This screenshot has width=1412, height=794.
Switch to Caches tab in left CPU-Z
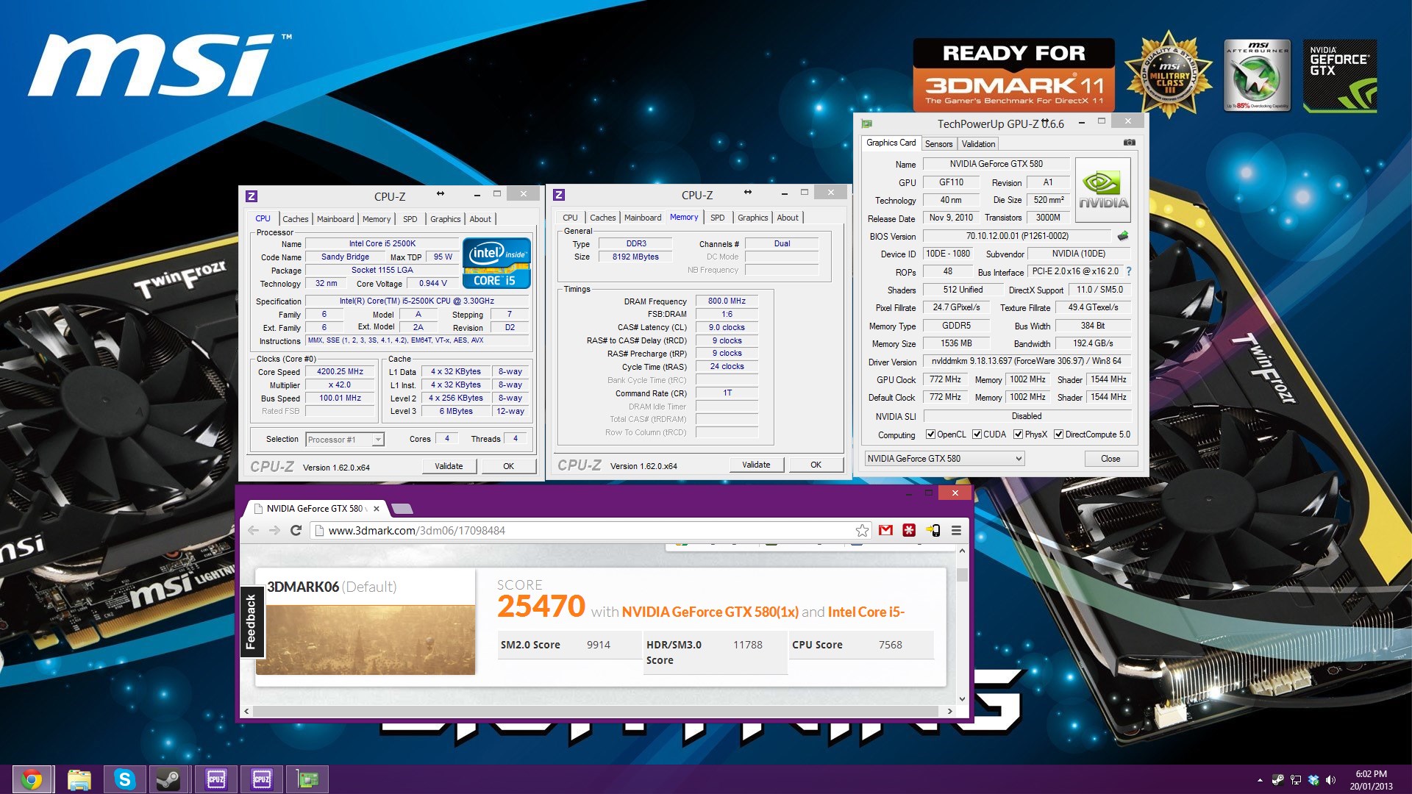pyautogui.click(x=296, y=219)
